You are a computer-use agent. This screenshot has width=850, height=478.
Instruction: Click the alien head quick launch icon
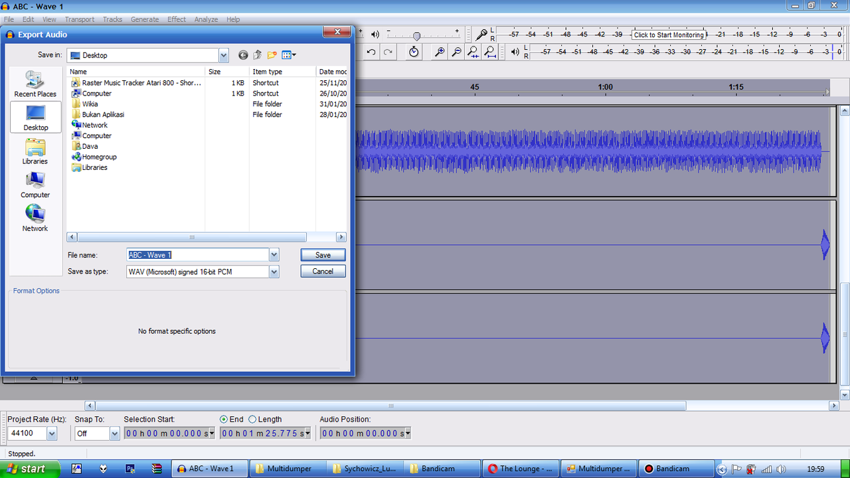[x=104, y=469]
